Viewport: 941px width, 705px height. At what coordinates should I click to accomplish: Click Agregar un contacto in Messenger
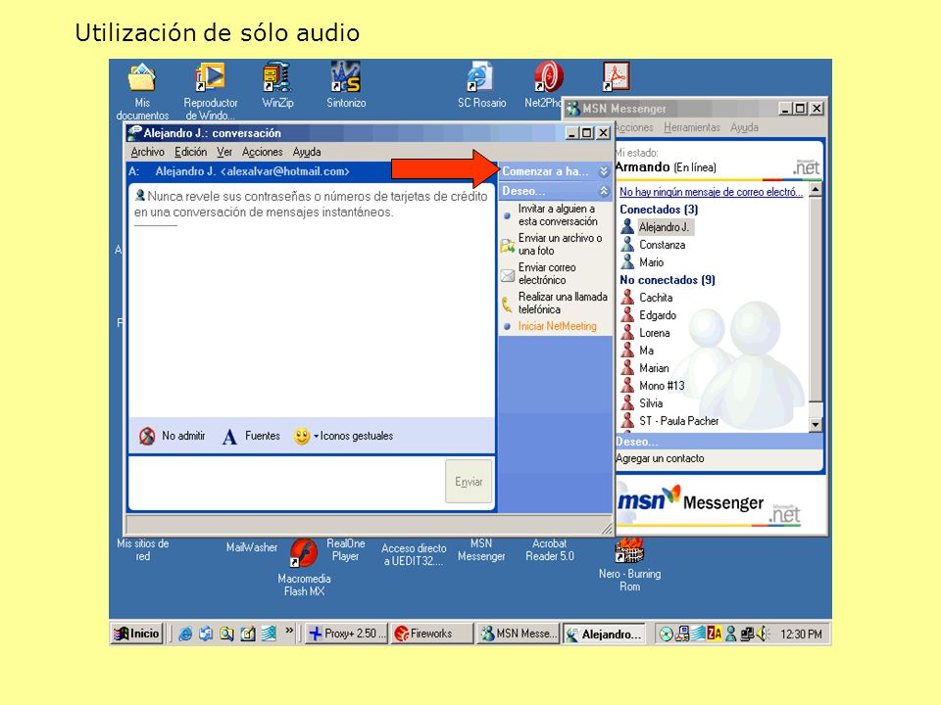click(x=660, y=458)
